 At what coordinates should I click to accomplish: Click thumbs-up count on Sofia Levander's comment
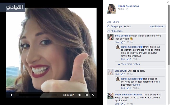click(x=123, y=42)
